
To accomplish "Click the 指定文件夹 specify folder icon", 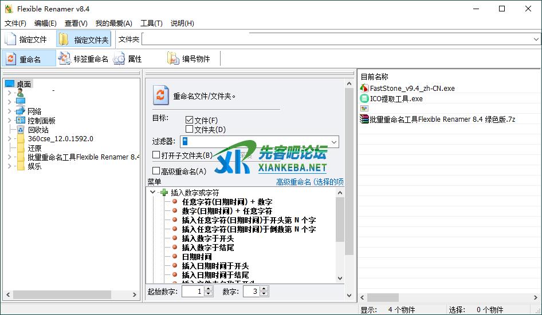I will (64, 39).
